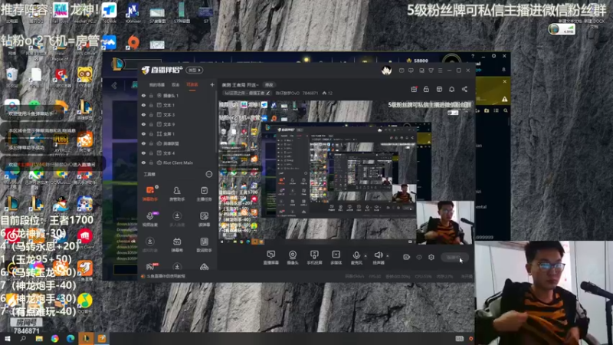Open the layout panel icon in header
The height and width of the screenshot is (345, 613).
439,89
